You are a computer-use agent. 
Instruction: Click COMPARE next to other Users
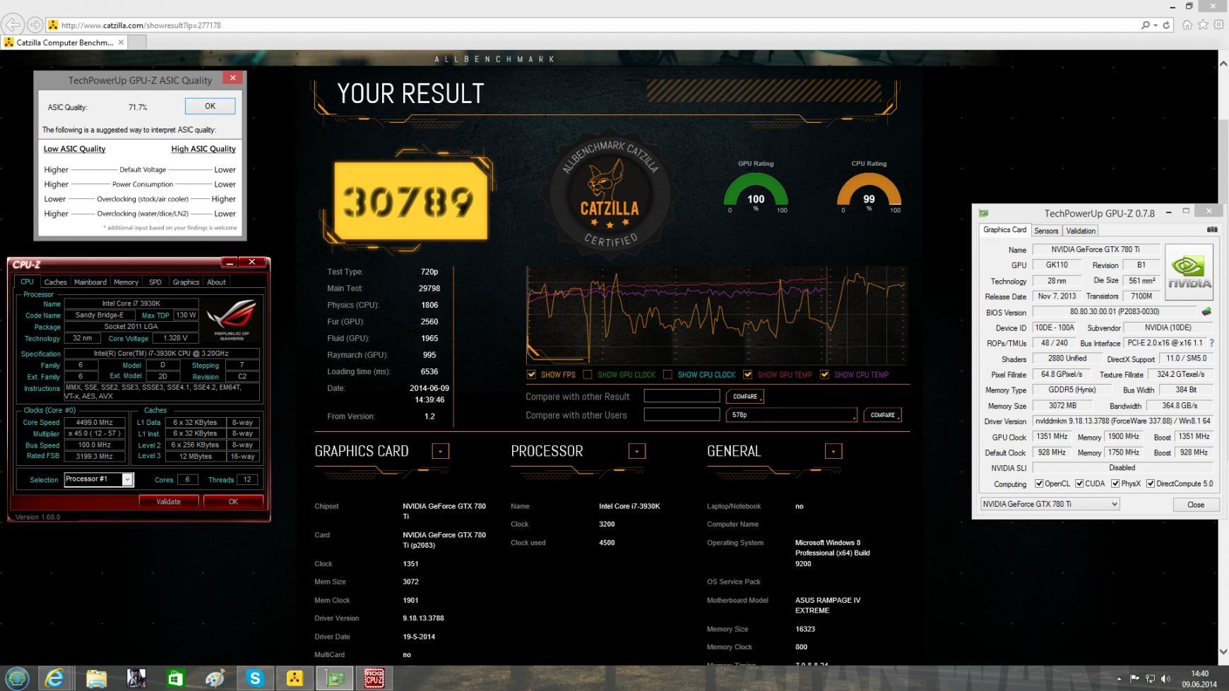882,415
